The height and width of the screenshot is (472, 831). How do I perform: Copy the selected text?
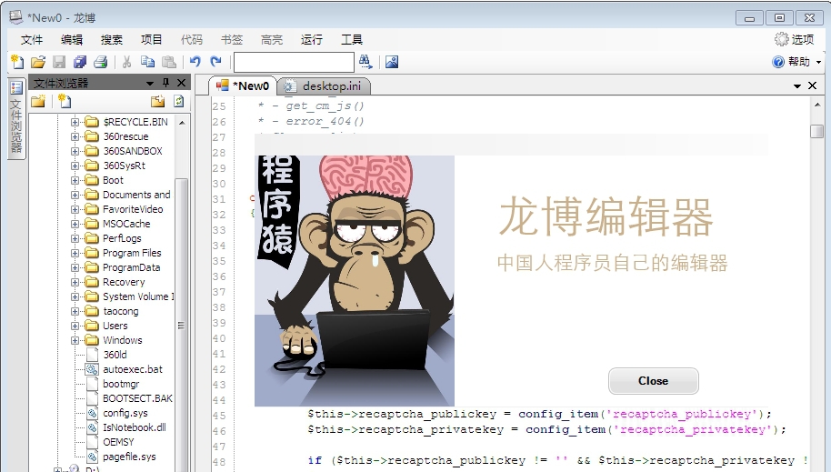click(x=148, y=62)
